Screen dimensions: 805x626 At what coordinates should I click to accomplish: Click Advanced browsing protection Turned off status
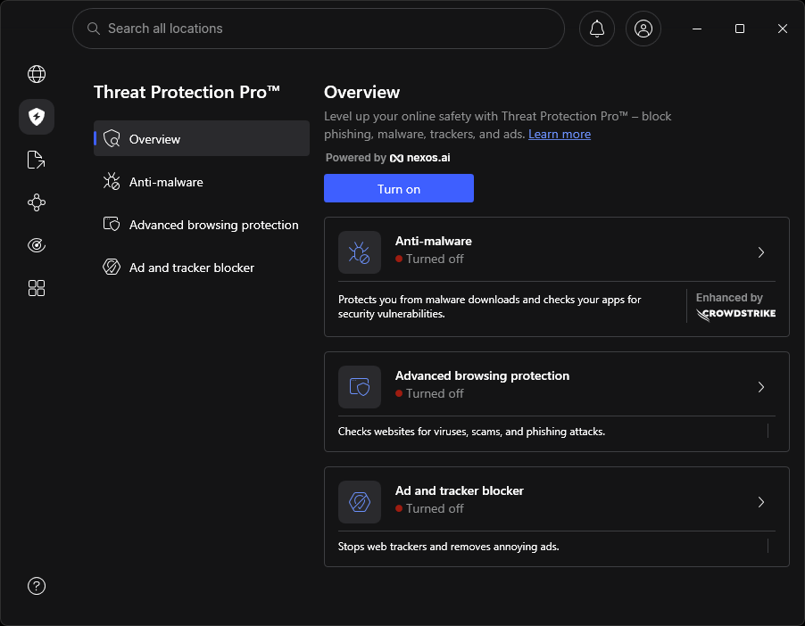point(429,393)
